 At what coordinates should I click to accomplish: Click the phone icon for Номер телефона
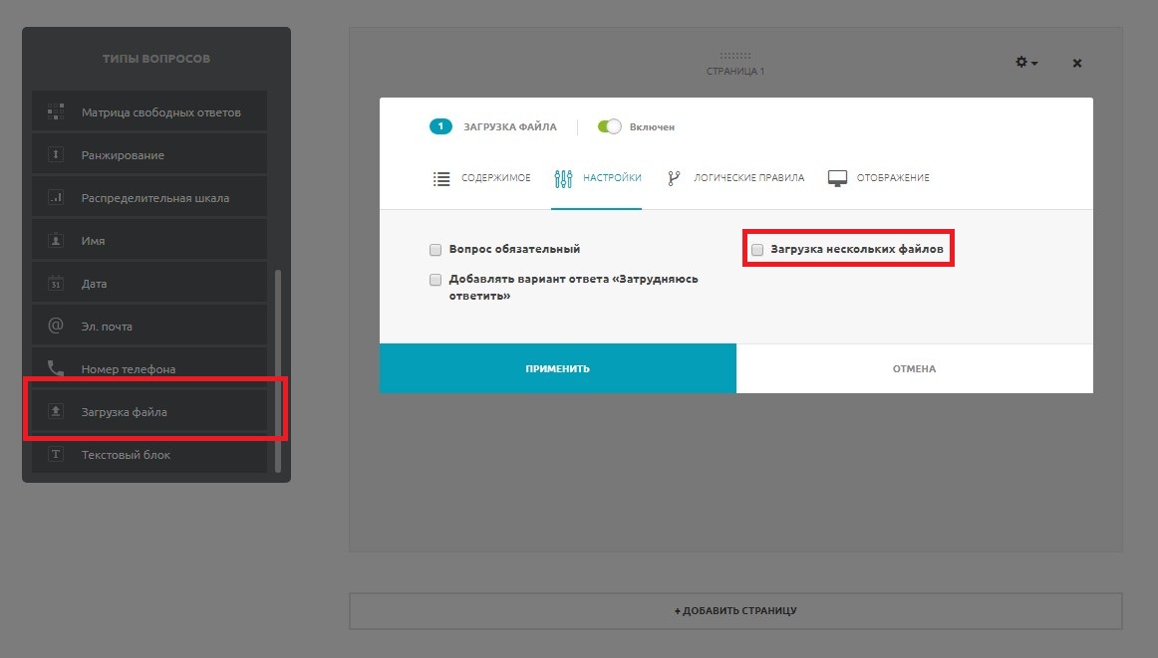click(x=56, y=369)
